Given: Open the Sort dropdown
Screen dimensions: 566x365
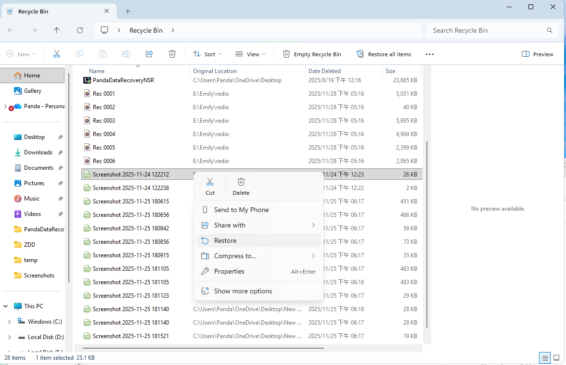Looking at the screenshot, I should [207, 54].
